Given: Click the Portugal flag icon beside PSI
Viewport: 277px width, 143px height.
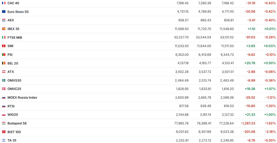Looking at the screenshot, I should click(4, 55).
